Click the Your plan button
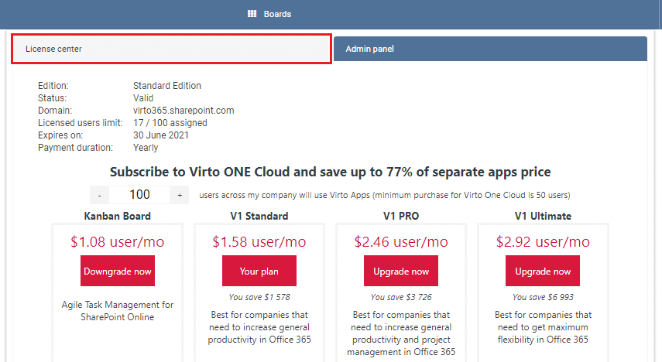 (x=259, y=271)
